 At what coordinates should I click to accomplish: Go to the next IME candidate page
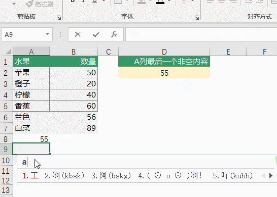(270, 176)
